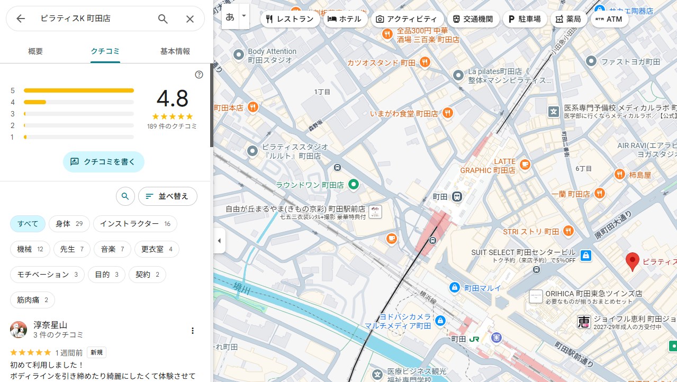Collapse the side panel with arrow

(219, 241)
